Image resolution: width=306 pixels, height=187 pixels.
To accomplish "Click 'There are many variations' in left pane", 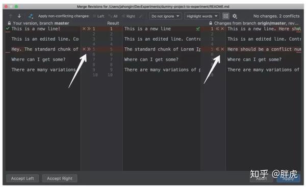I will [43, 70].
